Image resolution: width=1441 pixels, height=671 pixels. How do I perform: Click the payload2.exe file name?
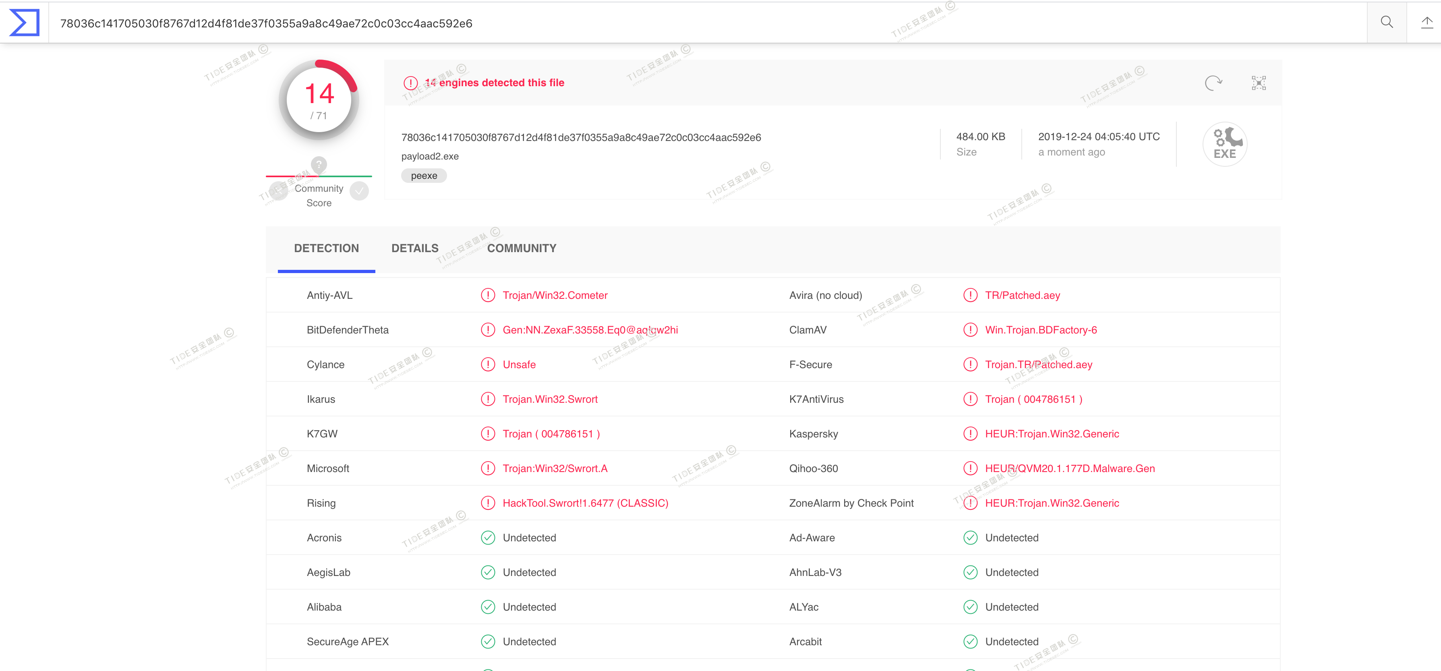(x=430, y=156)
